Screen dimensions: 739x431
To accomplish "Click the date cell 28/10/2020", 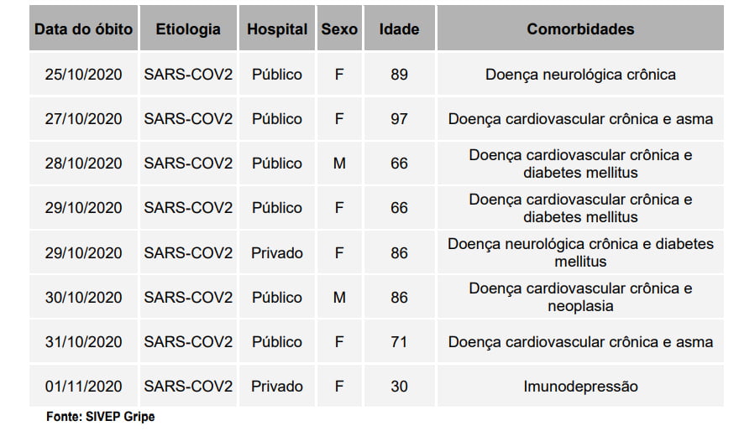I will [83, 164].
